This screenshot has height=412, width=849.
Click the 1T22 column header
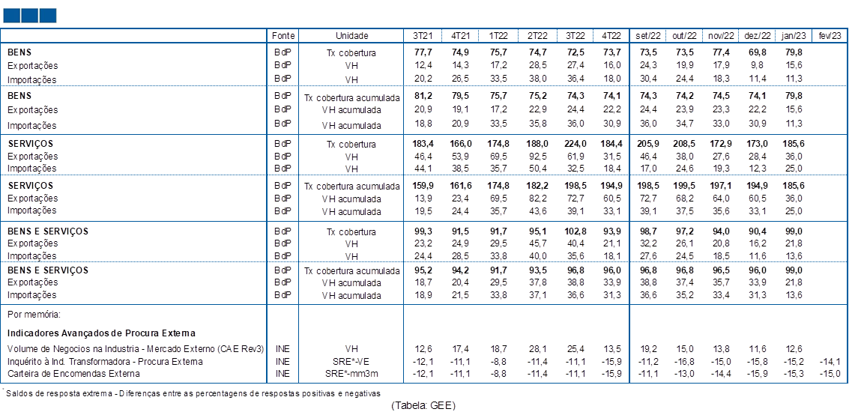click(x=498, y=36)
